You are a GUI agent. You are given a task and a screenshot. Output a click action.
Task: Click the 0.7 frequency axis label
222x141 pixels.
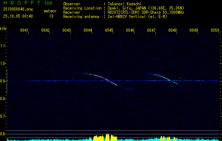click(x=3, y=116)
